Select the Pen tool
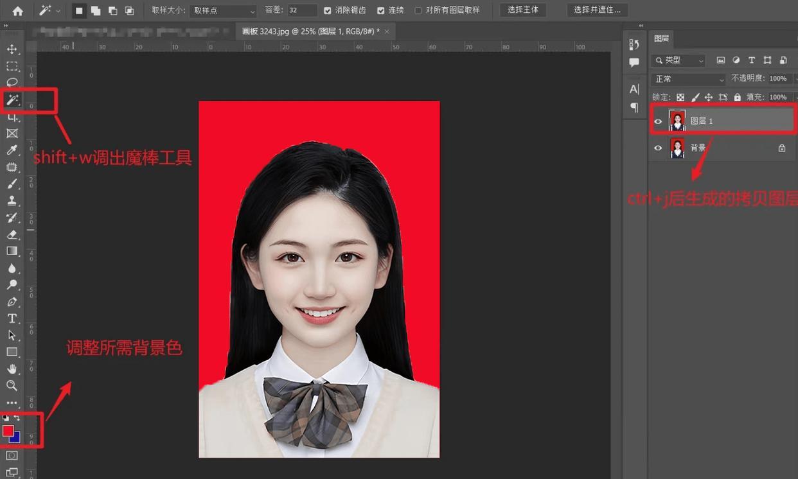The width and height of the screenshot is (798, 479). tap(12, 302)
